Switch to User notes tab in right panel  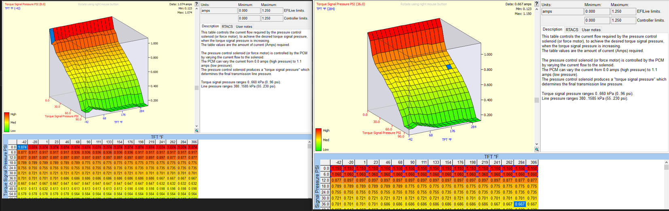click(591, 30)
